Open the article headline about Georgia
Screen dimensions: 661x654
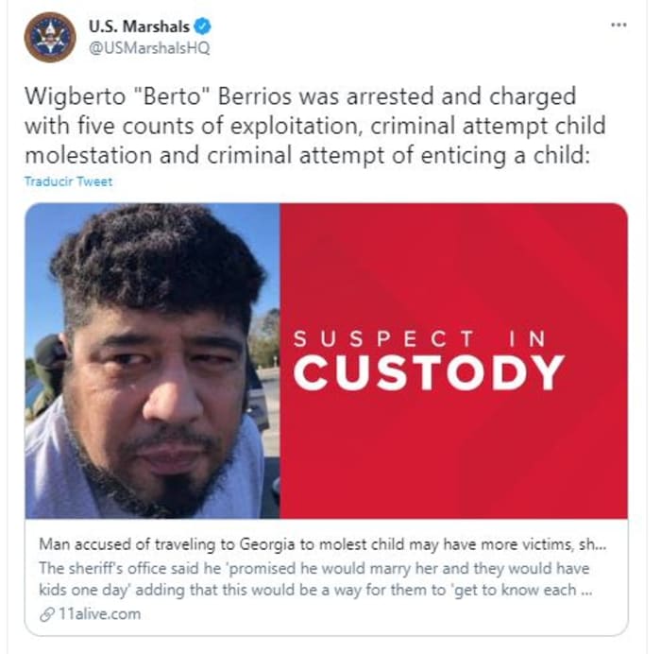coord(323,544)
